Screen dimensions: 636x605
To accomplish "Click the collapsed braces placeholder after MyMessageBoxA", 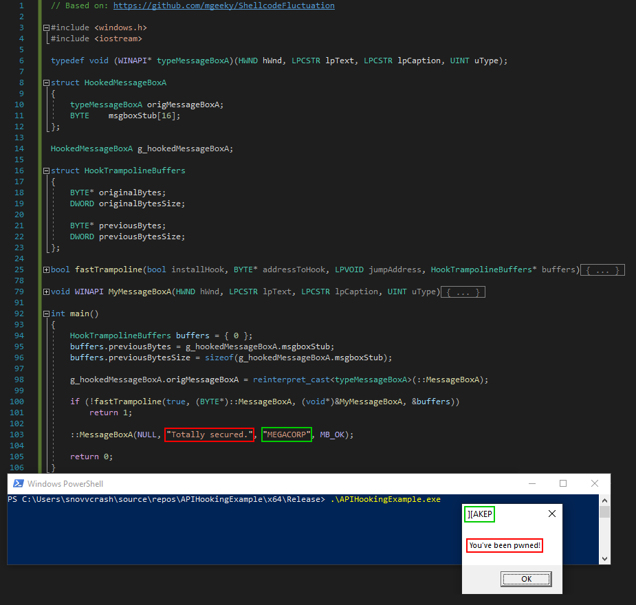I will (x=463, y=292).
